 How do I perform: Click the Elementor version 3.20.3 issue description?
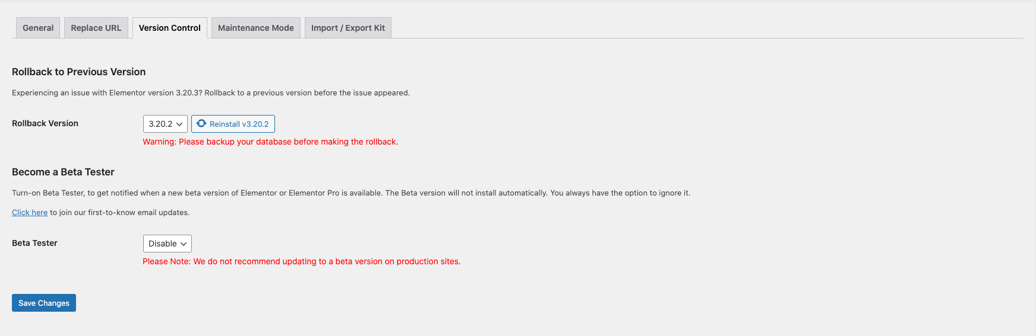click(x=211, y=92)
